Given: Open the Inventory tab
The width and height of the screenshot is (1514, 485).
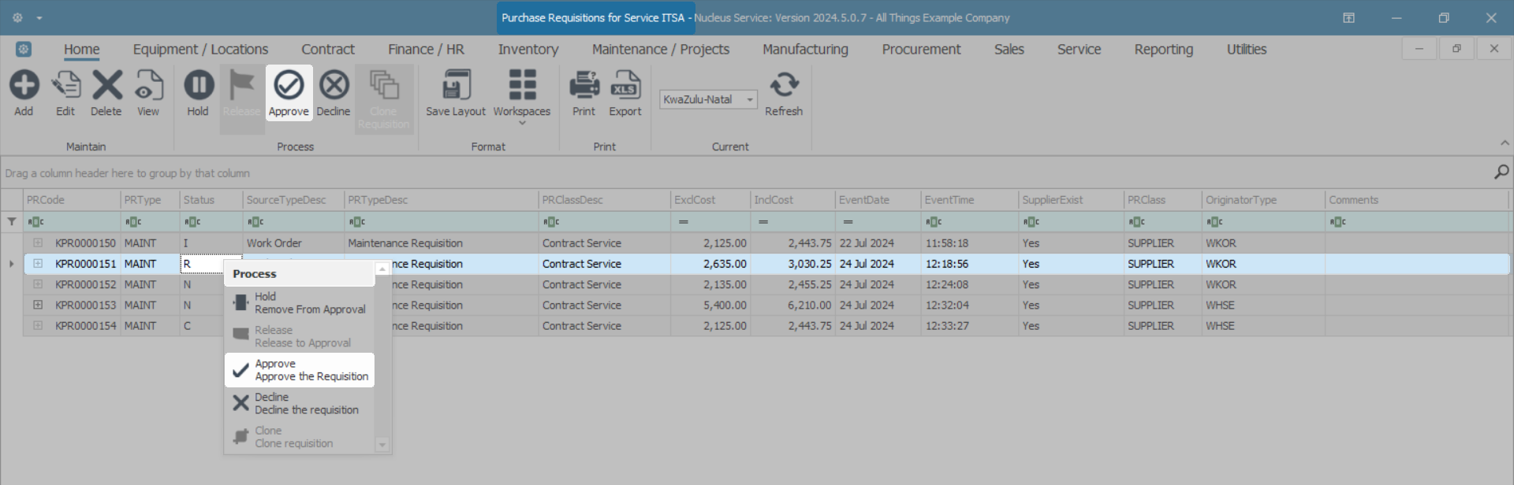Looking at the screenshot, I should 528,49.
